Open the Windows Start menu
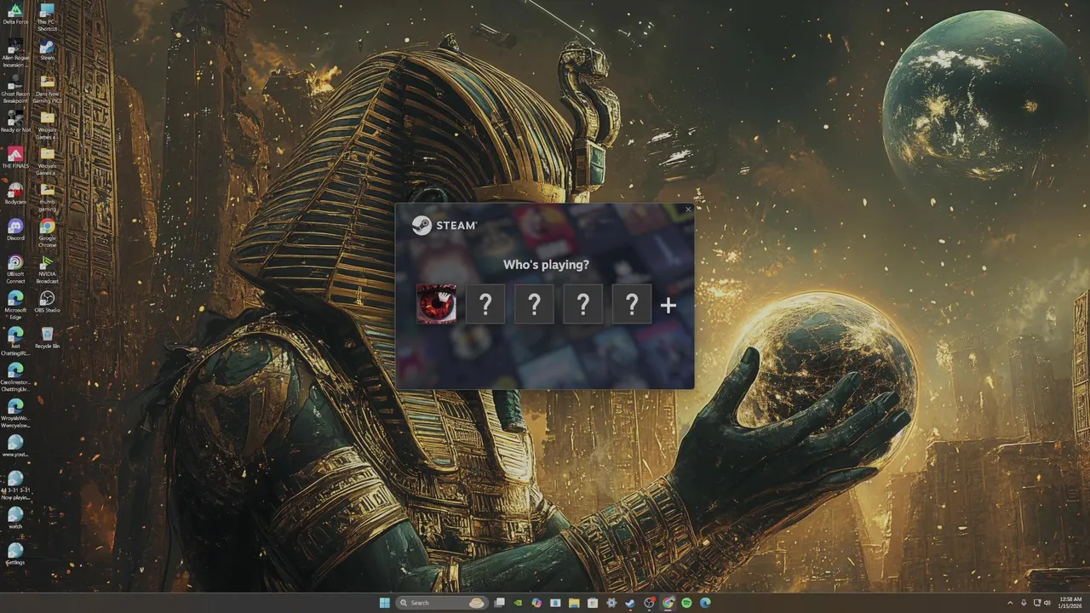Screen dimensions: 1090x613 tap(385, 603)
